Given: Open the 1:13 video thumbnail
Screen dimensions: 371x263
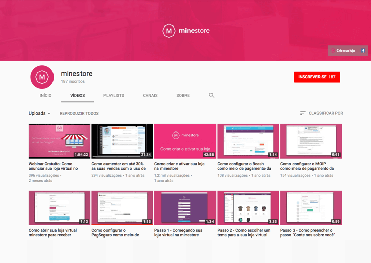Looking at the screenshot, I should [x=60, y=208].
